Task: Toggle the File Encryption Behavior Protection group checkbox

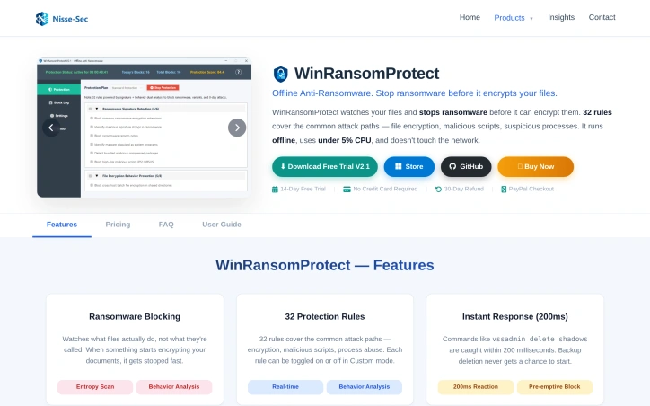Action: click(90, 176)
